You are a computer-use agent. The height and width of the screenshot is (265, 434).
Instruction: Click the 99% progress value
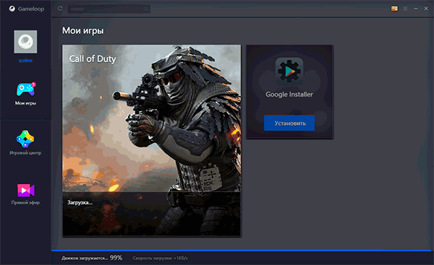[116, 258]
